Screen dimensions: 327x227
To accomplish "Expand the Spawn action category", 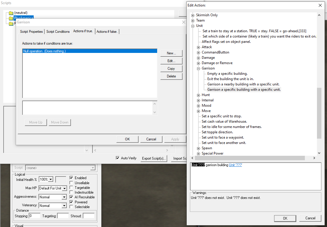I will pyautogui.click(x=198, y=148).
